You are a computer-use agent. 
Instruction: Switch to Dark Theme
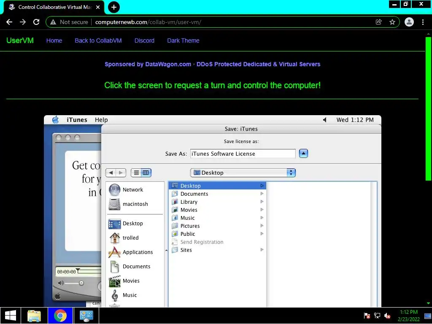point(183,40)
